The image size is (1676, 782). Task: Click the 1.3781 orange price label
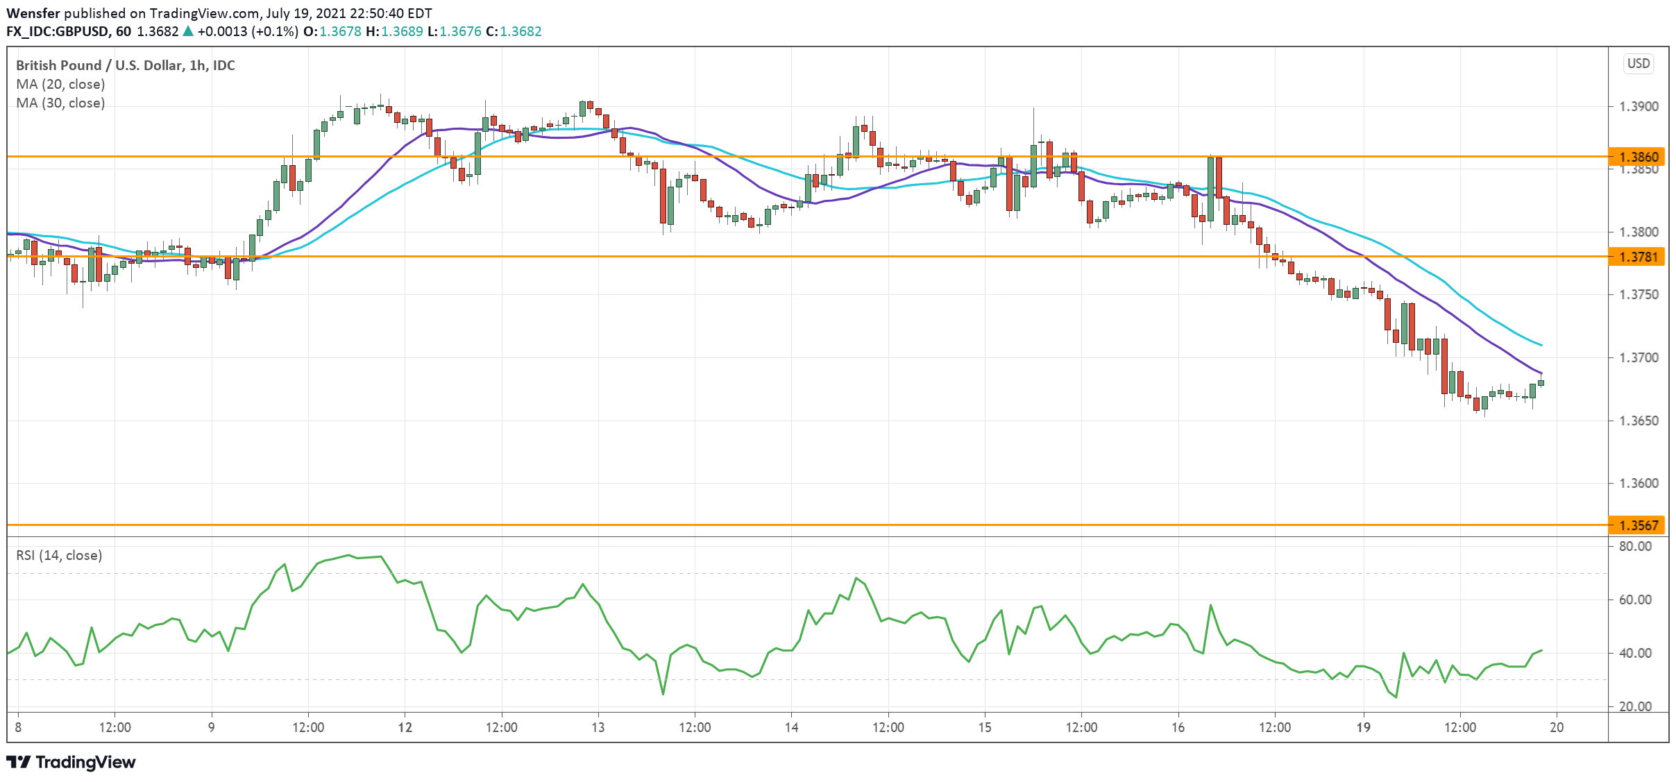point(1638,257)
